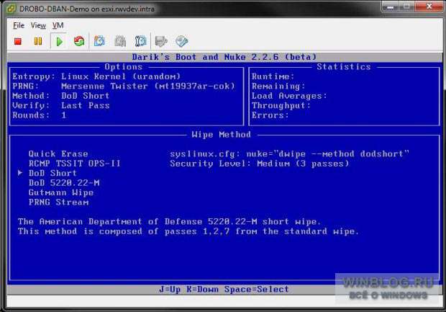Click the Connect CD/DVD device icon
Screen dimensions: 446x312
click(182, 41)
